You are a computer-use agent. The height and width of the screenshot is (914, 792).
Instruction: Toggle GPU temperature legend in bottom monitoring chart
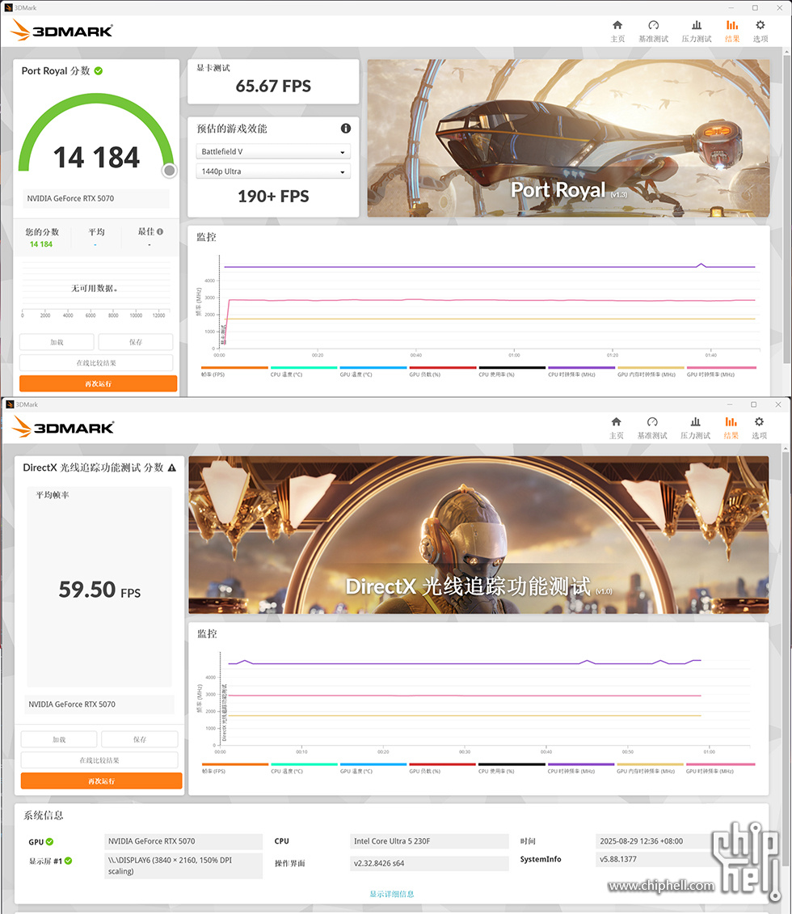(373, 768)
